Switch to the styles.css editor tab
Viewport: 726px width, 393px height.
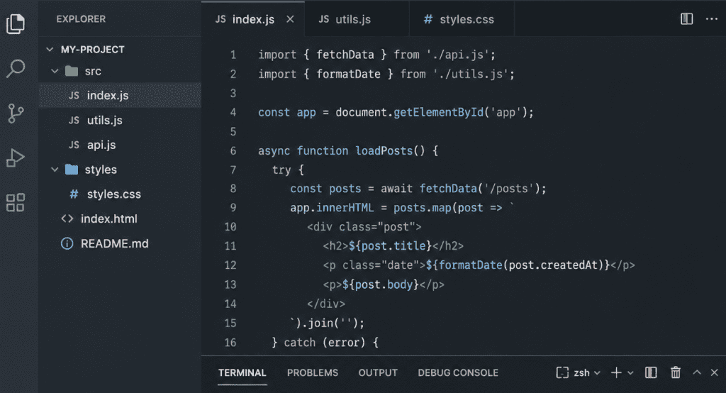462,19
